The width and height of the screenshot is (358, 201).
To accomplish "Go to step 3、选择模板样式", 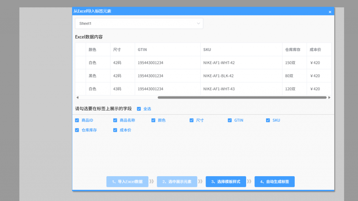I will tap(225, 182).
